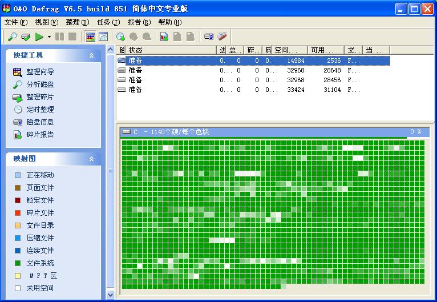Click the 未用空间 white swatch
The height and width of the screenshot is (302, 437).
tap(18, 288)
